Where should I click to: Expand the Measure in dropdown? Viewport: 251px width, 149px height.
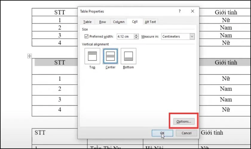tap(192, 36)
